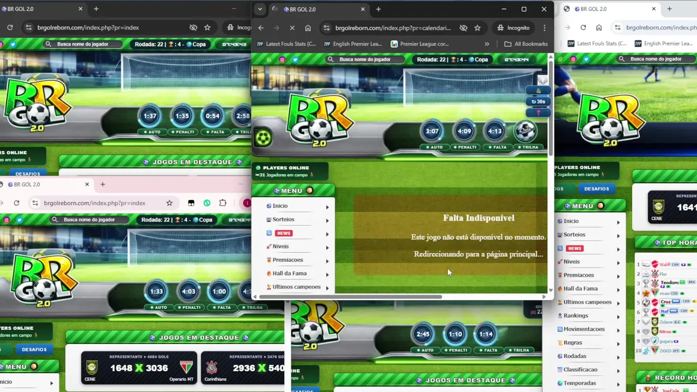The image size is (697, 392).
Task: Click the Incognito indicator in front window
Action: (513, 28)
